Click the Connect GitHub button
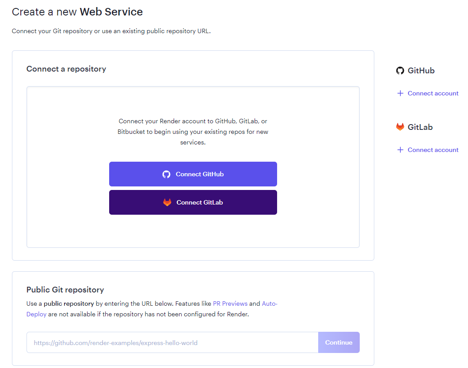The height and width of the screenshot is (368, 468). pos(193,174)
